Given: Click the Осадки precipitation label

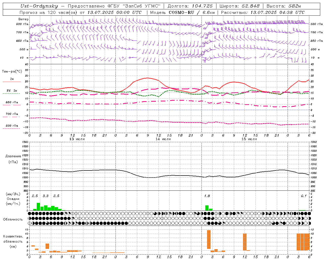Looking at the screenshot, I should (13, 199).
